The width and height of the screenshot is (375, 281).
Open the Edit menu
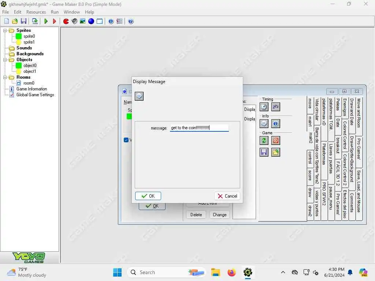18,12
